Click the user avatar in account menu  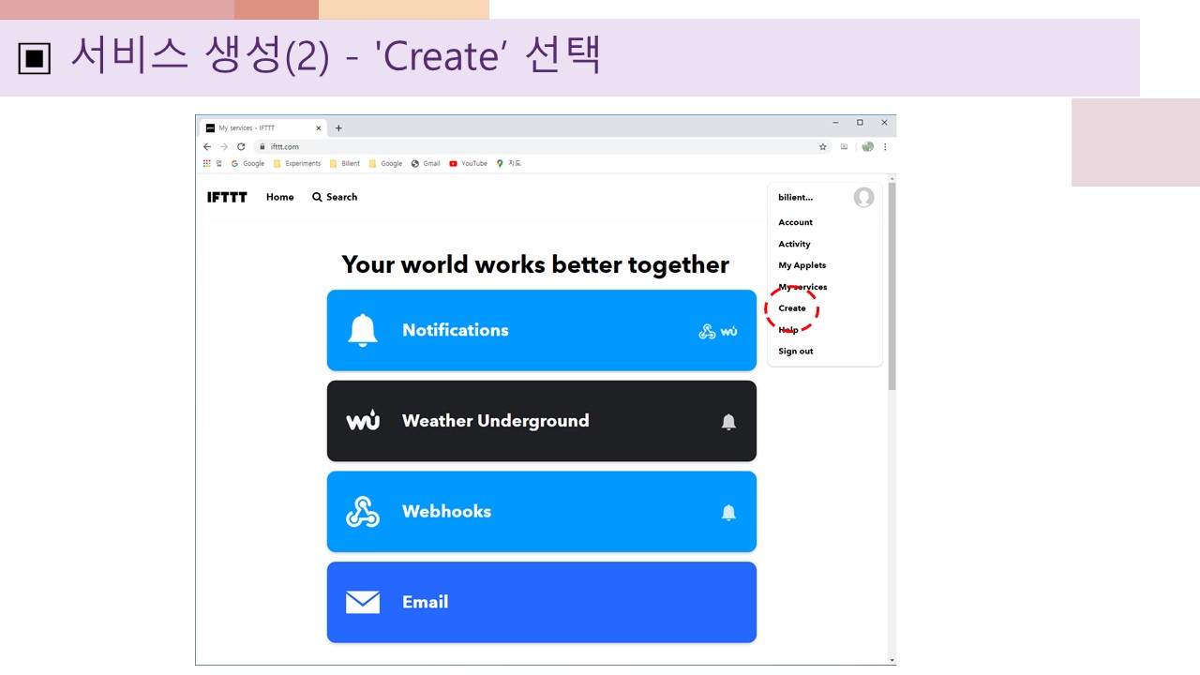[863, 198]
